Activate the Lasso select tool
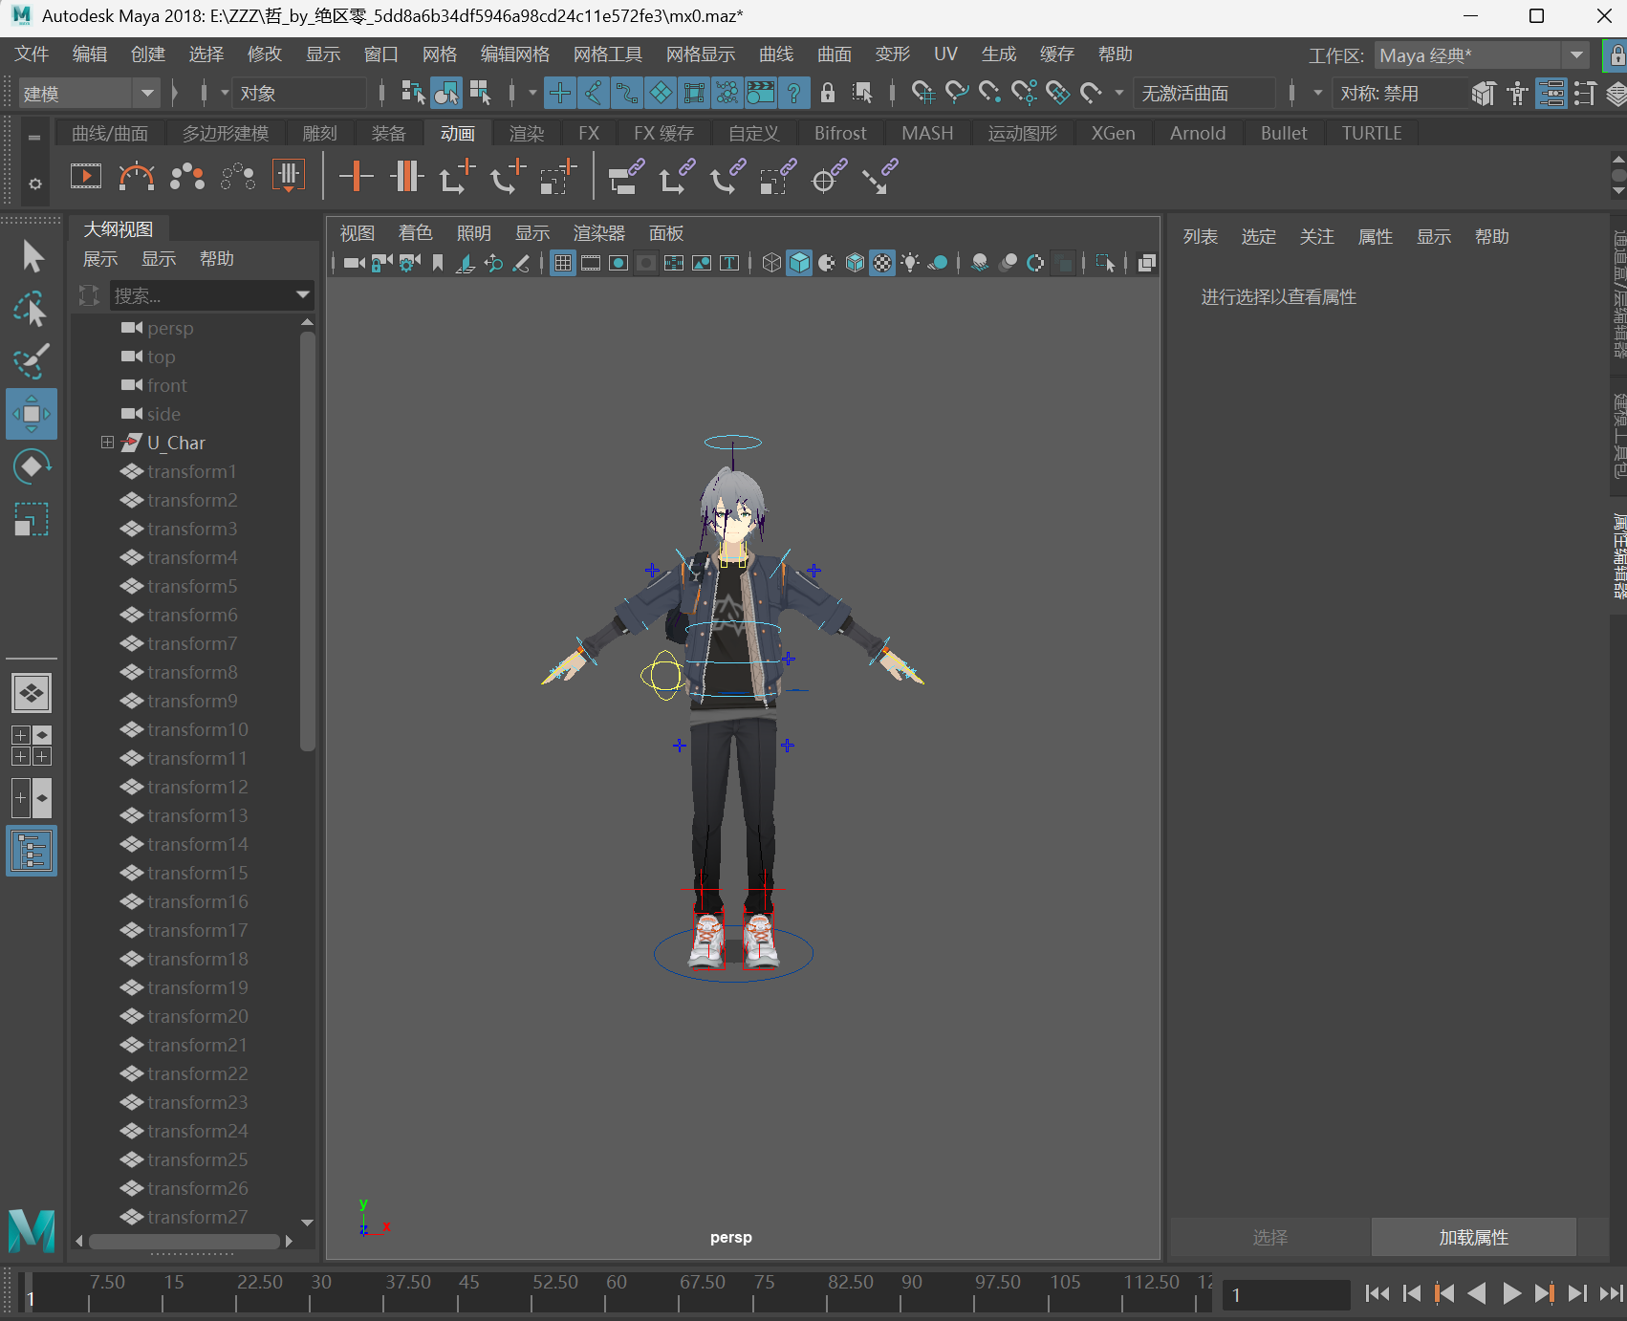 (32, 310)
